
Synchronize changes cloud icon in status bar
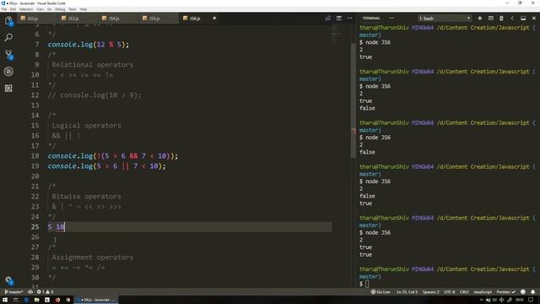pos(30,292)
